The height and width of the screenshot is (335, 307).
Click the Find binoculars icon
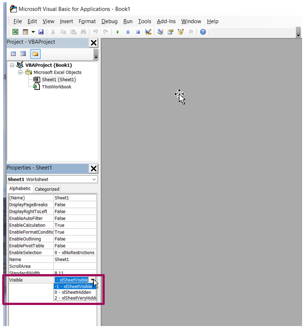click(83, 32)
